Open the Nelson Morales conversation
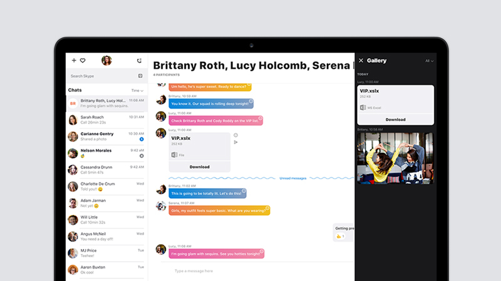This screenshot has width=501, height=281. pyautogui.click(x=106, y=153)
